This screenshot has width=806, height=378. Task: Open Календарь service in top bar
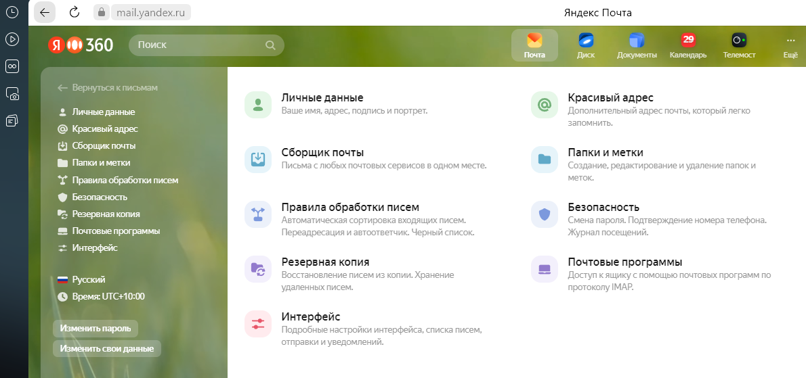click(x=687, y=45)
